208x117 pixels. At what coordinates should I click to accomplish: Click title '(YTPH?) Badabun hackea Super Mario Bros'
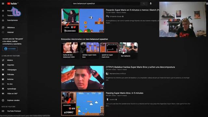140,67
